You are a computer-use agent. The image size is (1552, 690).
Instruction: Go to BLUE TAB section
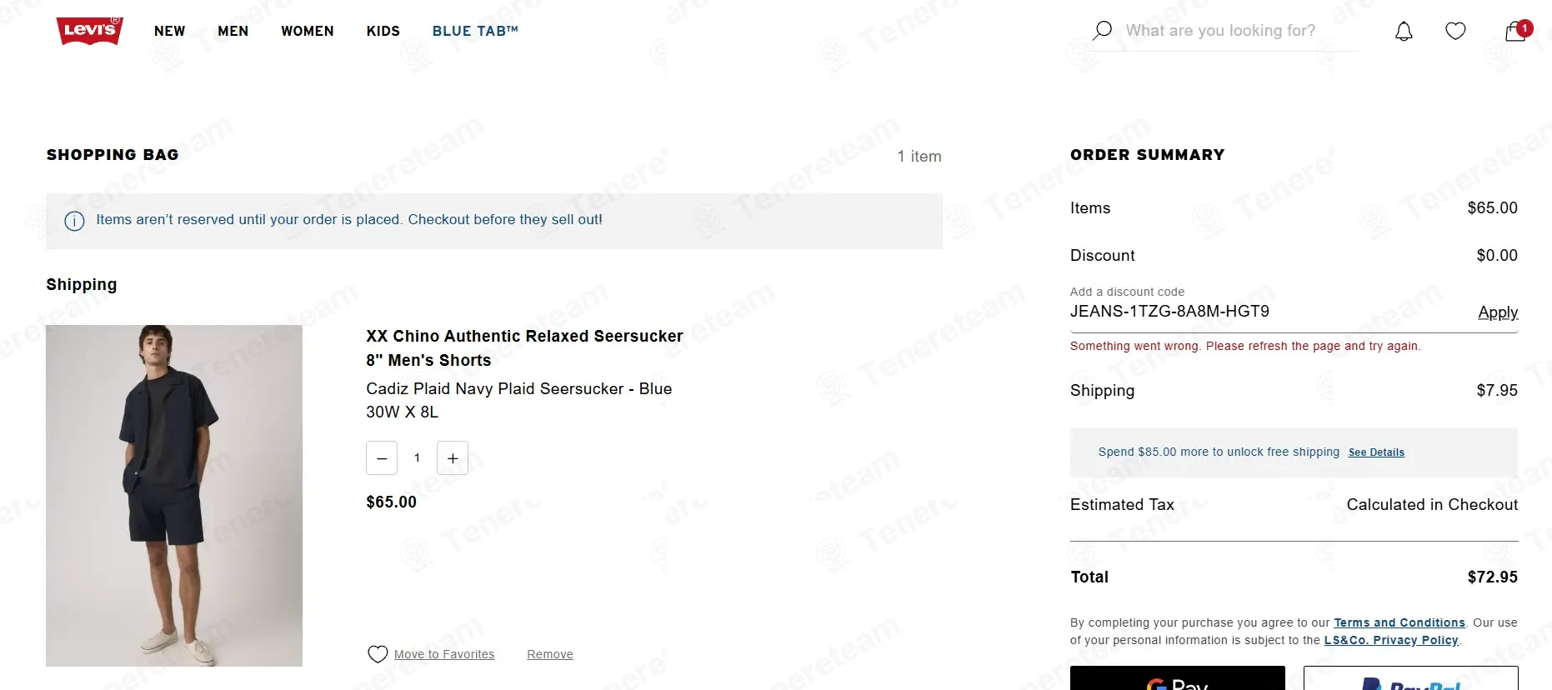[475, 31]
